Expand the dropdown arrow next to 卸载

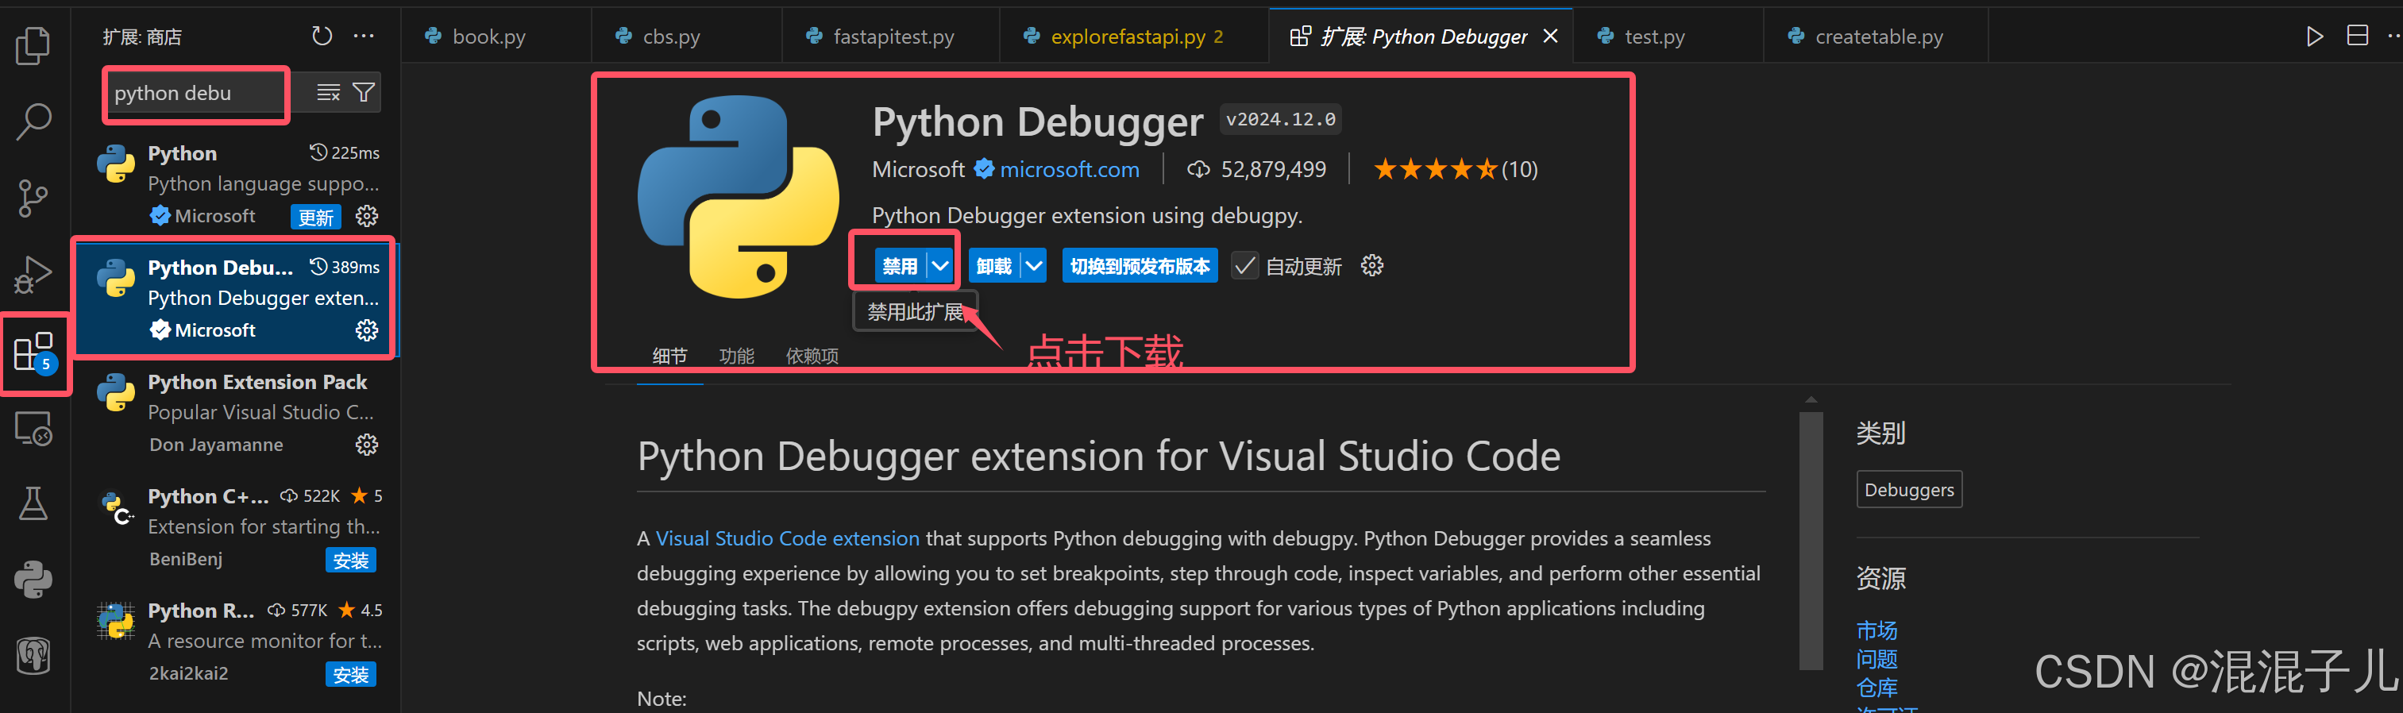1034,266
